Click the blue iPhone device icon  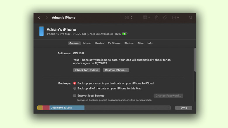pos(42,31)
